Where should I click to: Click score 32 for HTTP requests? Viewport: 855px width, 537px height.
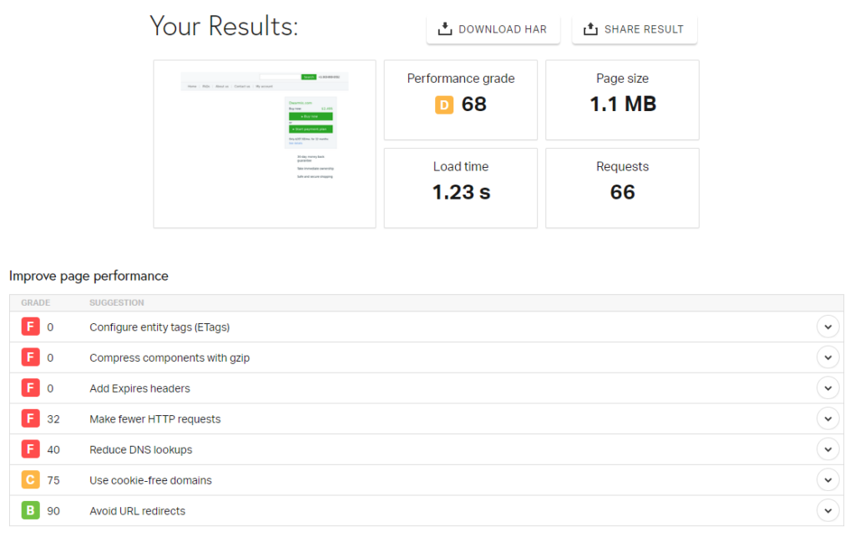[x=53, y=418]
